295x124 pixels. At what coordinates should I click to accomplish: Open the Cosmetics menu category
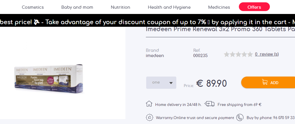[33, 7]
